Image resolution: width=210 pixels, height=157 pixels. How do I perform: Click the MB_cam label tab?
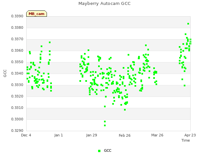point(36,14)
